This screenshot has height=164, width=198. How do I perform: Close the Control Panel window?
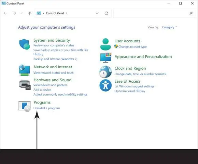(x=192, y=3)
